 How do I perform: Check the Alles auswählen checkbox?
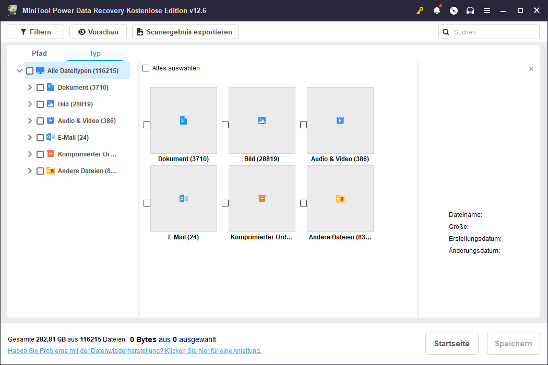tap(146, 68)
